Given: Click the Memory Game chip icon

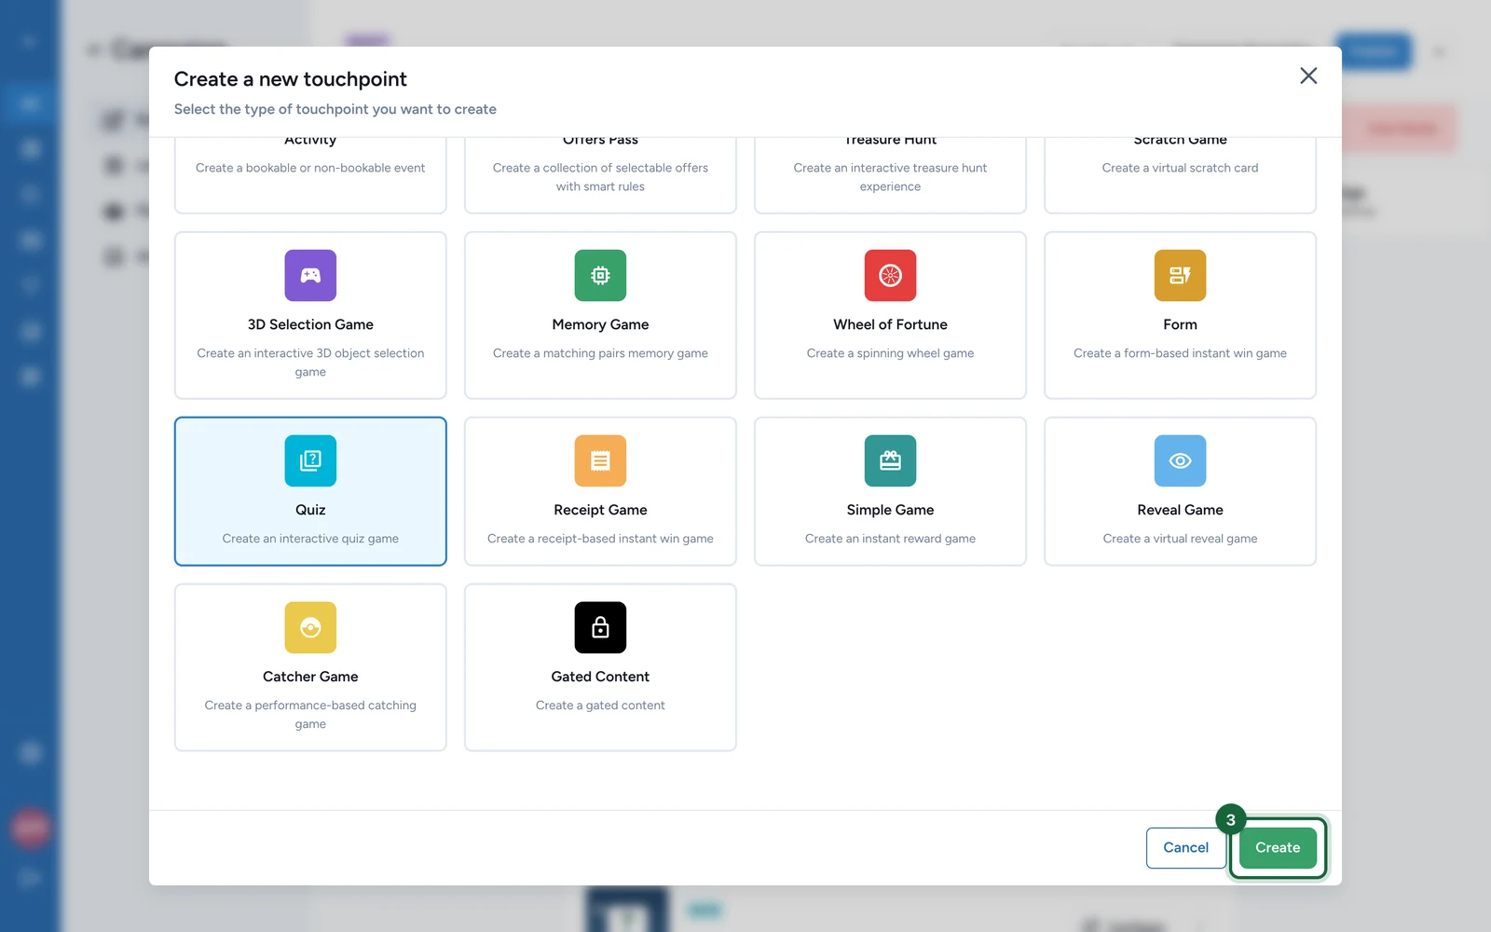Looking at the screenshot, I should (x=600, y=275).
